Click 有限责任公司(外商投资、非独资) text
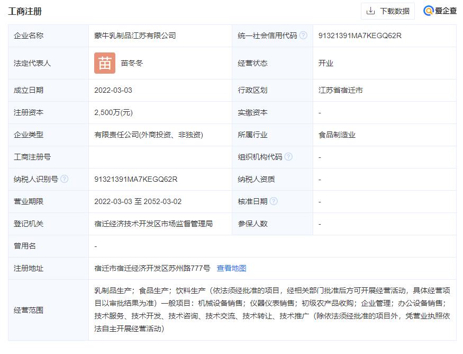This screenshot has width=463, height=354. (149, 135)
